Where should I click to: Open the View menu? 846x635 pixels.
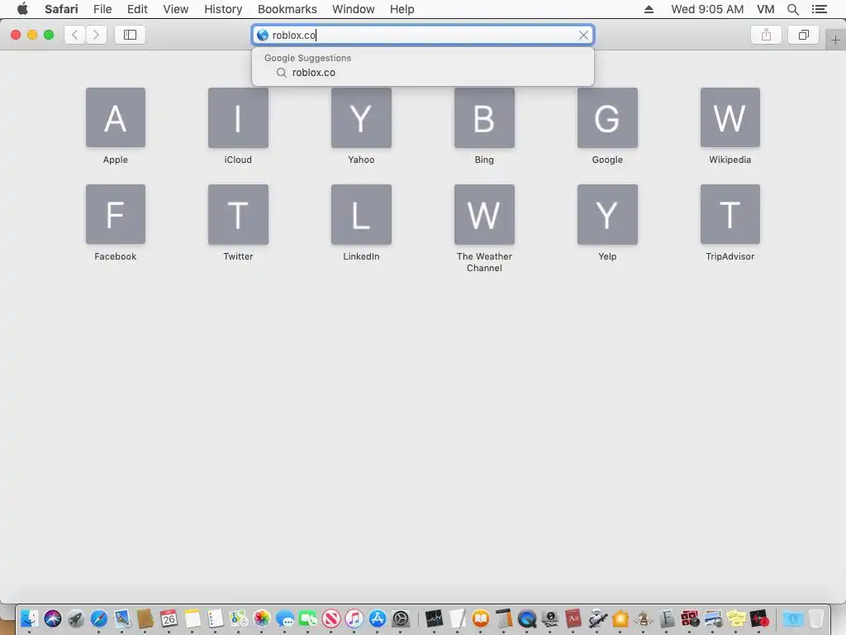[x=176, y=9]
